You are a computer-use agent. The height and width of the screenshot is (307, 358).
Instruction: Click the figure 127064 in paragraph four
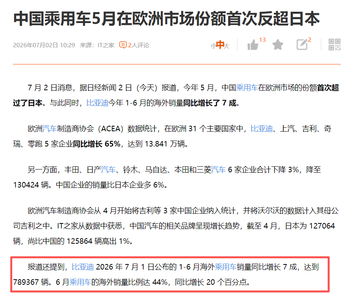click(x=322, y=226)
